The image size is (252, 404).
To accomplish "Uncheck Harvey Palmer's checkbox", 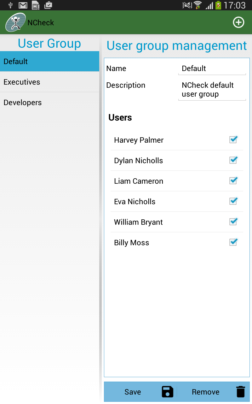I will pyautogui.click(x=233, y=140).
